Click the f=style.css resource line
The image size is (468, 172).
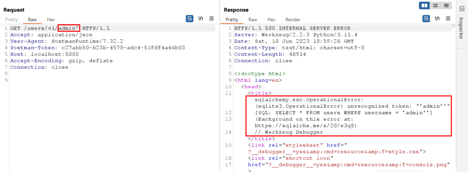337,152
